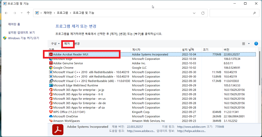This screenshot has height=137, width=262.
Task: Select Microsoft Edge row name
Action: (x=63, y=59)
